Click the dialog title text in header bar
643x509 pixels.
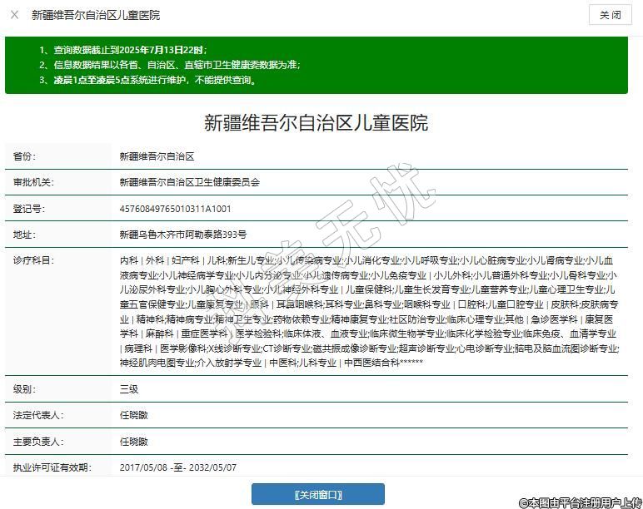coord(96,15)
